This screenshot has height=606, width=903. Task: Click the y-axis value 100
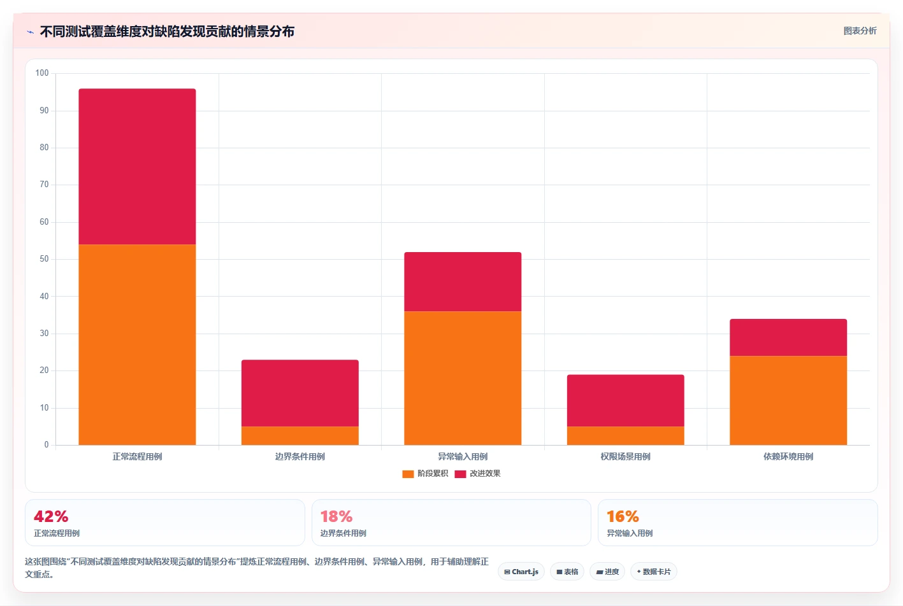coord(42,73)
